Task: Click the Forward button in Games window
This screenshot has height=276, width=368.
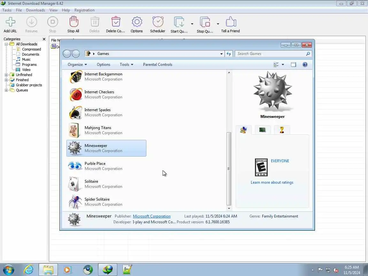Action: (76, 54)
